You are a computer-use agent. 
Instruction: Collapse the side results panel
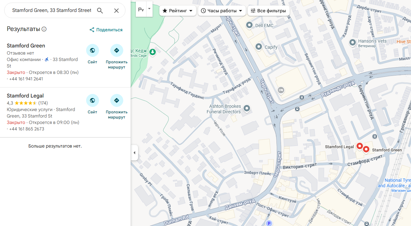coord(135,153)
